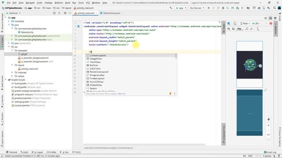Open the TODO tool window
Screen dimensions: 282x158
click(77, 152)
